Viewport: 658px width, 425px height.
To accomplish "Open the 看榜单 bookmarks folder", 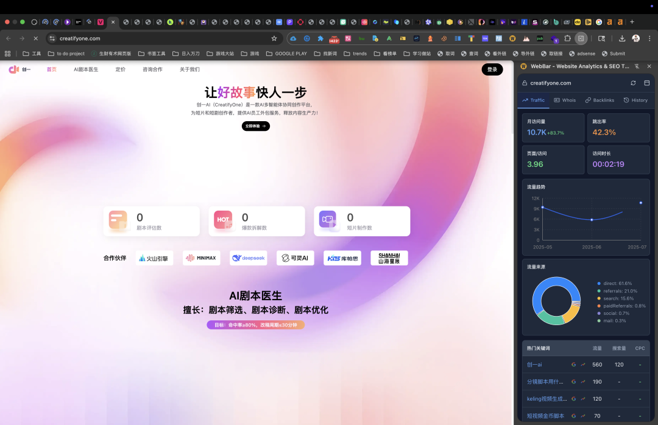I will [x=385, y=54].
